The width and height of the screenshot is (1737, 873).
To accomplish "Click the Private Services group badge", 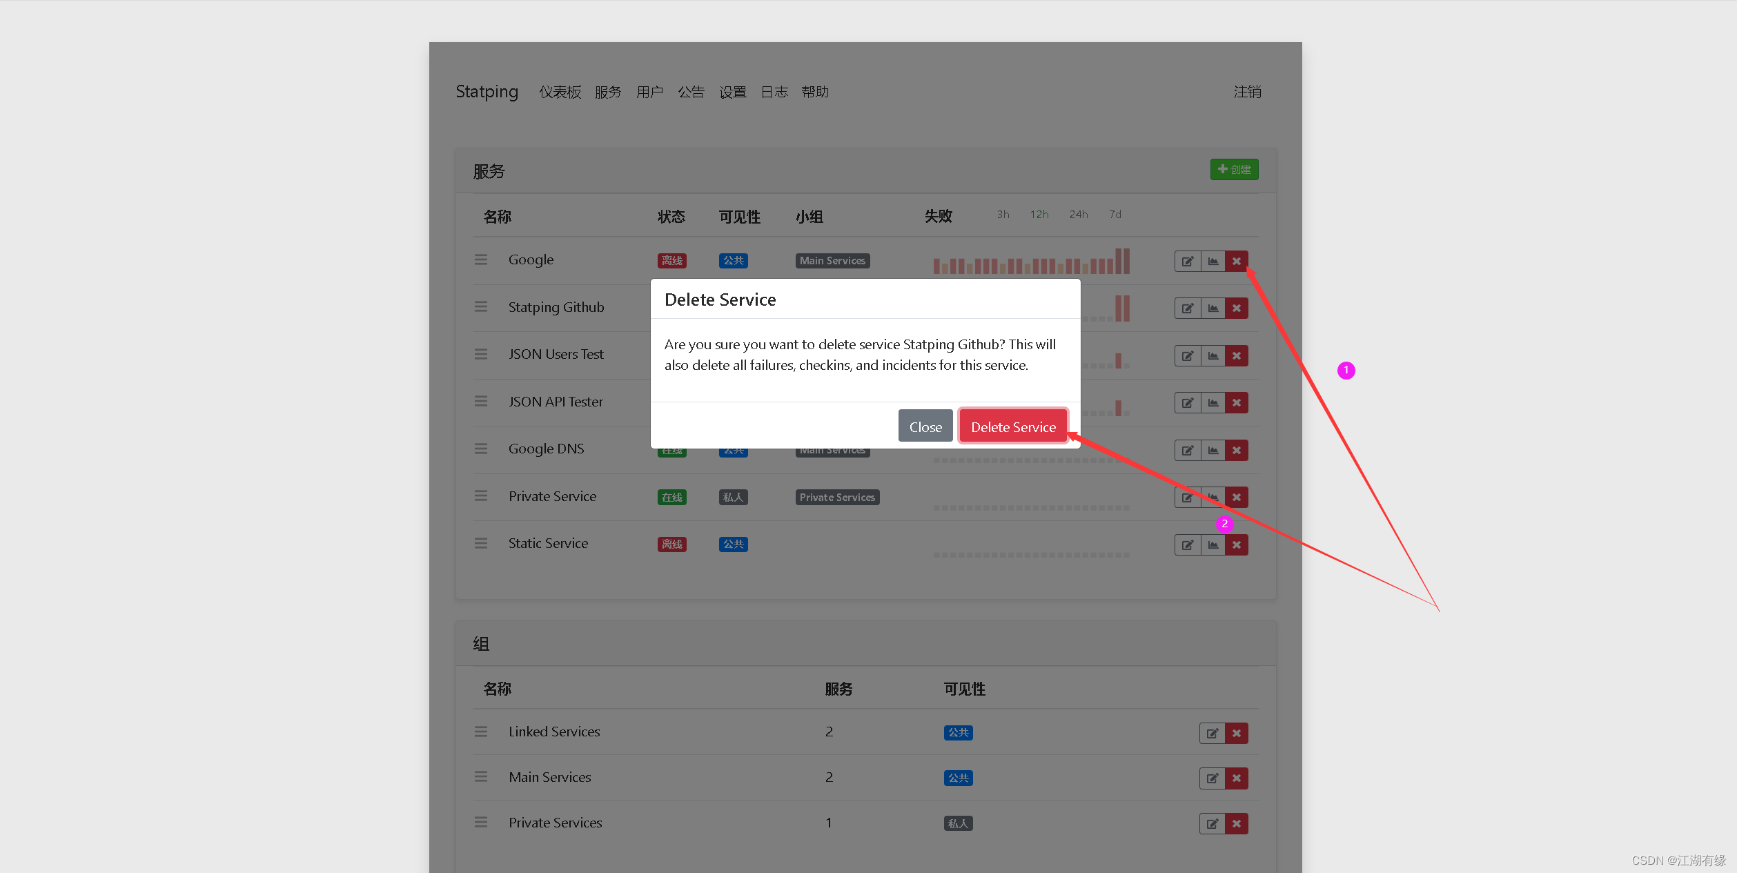I will (837, 498).
